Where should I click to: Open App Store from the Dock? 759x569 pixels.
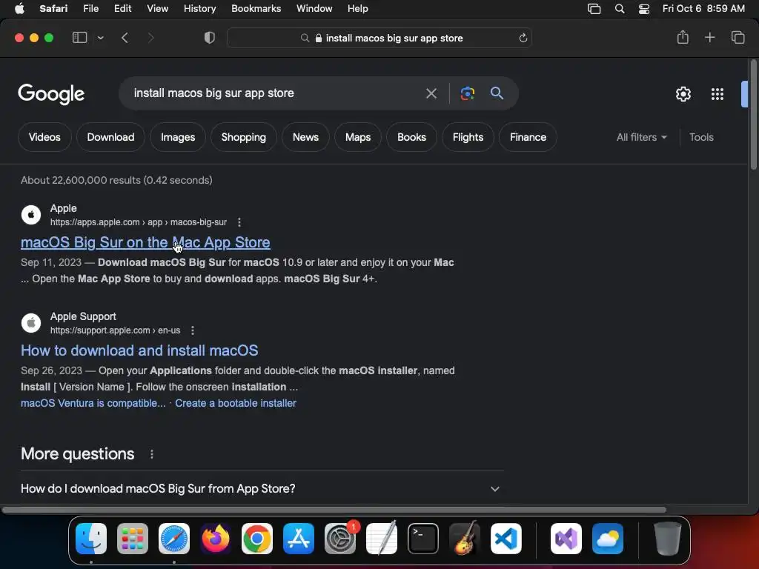[299, 539]
